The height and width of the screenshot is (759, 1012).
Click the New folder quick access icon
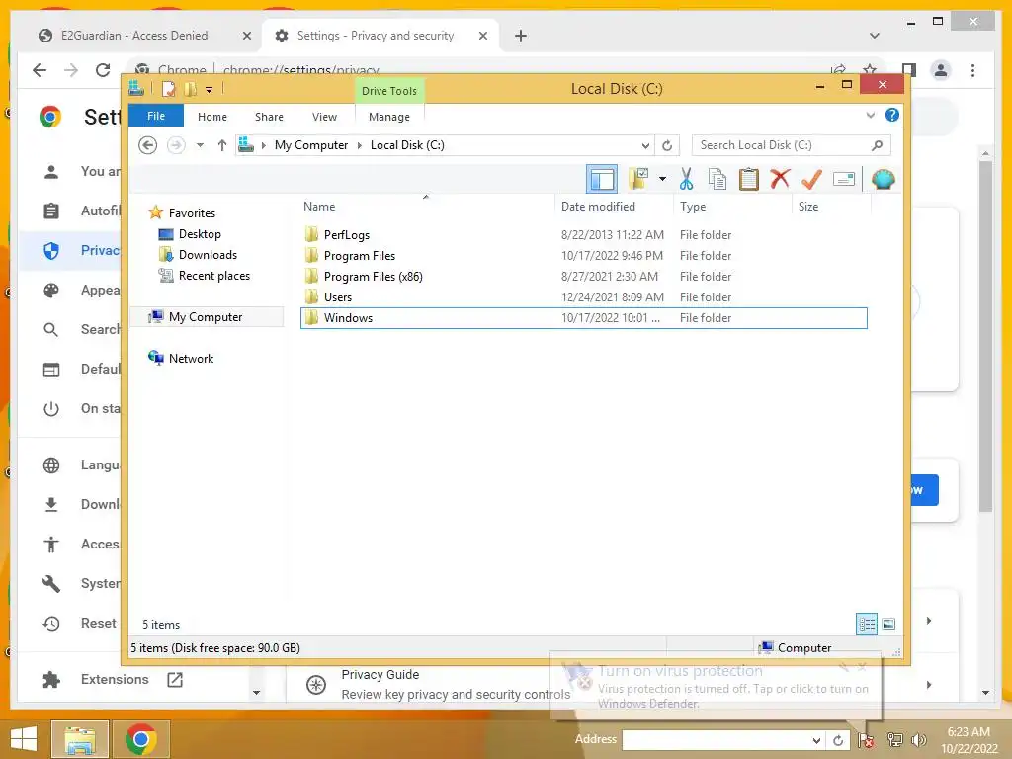[191, 89]
